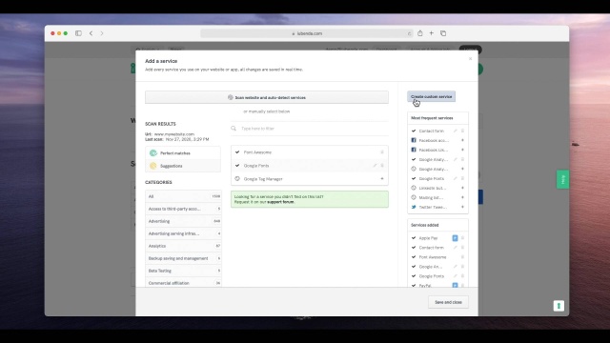
Task: Delete Font Awesome from the scan results
Action: 382,152
